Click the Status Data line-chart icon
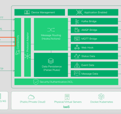The image size is (121, 114). point(77,56)
